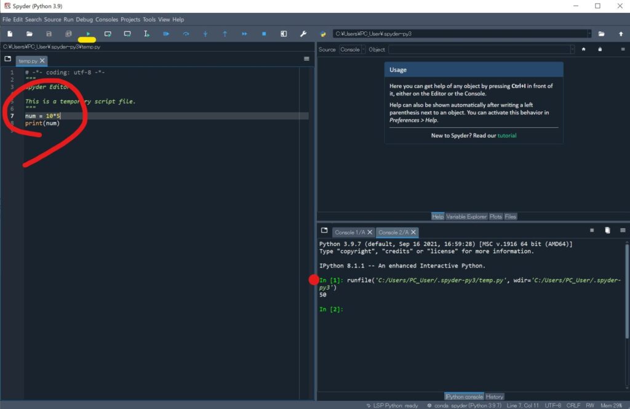Open the Consoles menu
The height and width of the screenshot is (409, 630).
point(106,19)
